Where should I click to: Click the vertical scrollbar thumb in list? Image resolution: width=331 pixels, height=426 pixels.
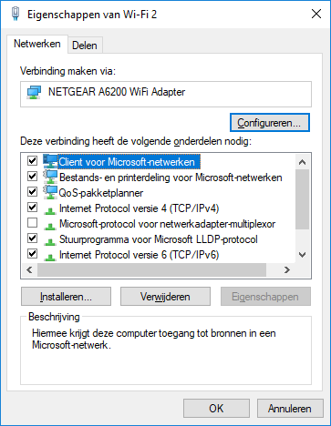(x=302, y=199)
